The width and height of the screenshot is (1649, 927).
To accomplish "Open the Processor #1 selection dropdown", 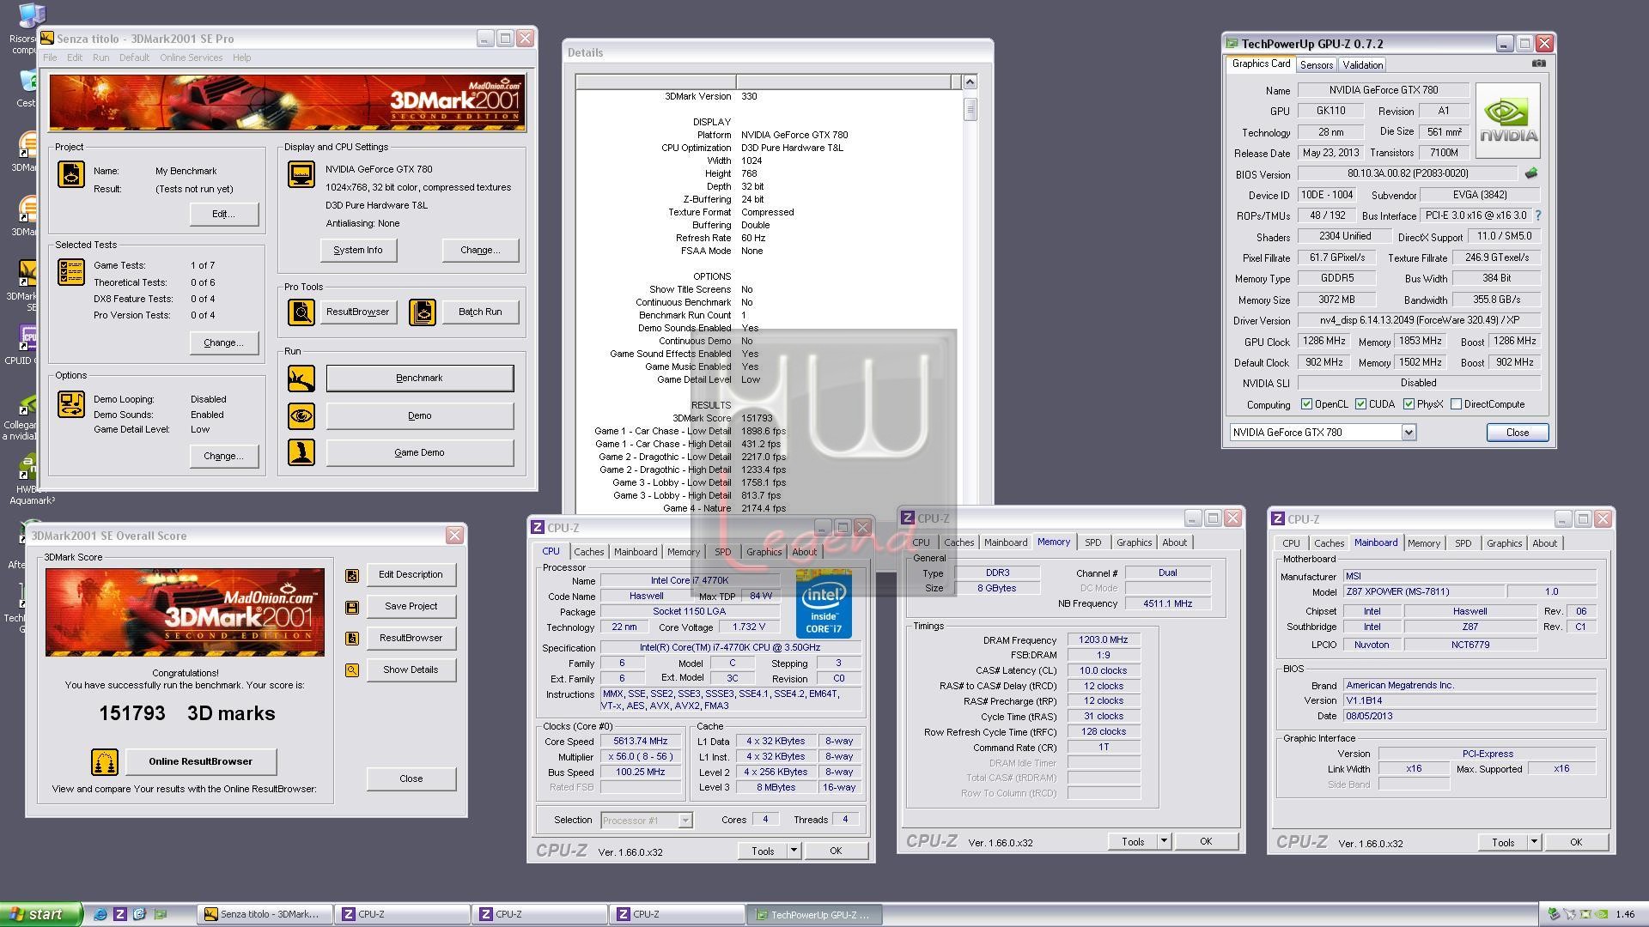I will (685, 821).
